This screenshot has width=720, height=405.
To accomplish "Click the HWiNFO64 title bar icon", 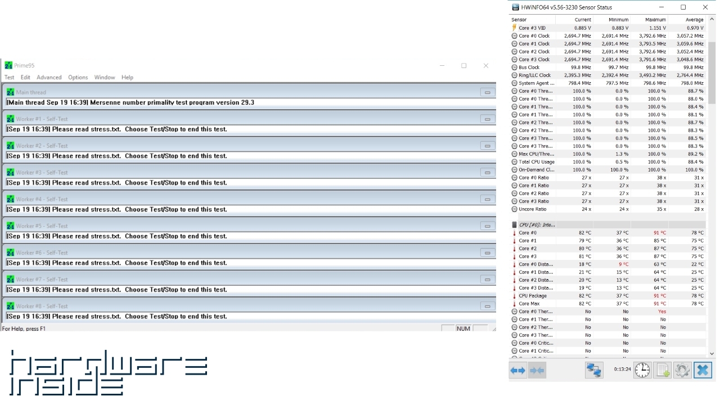I will pos(515,7).
